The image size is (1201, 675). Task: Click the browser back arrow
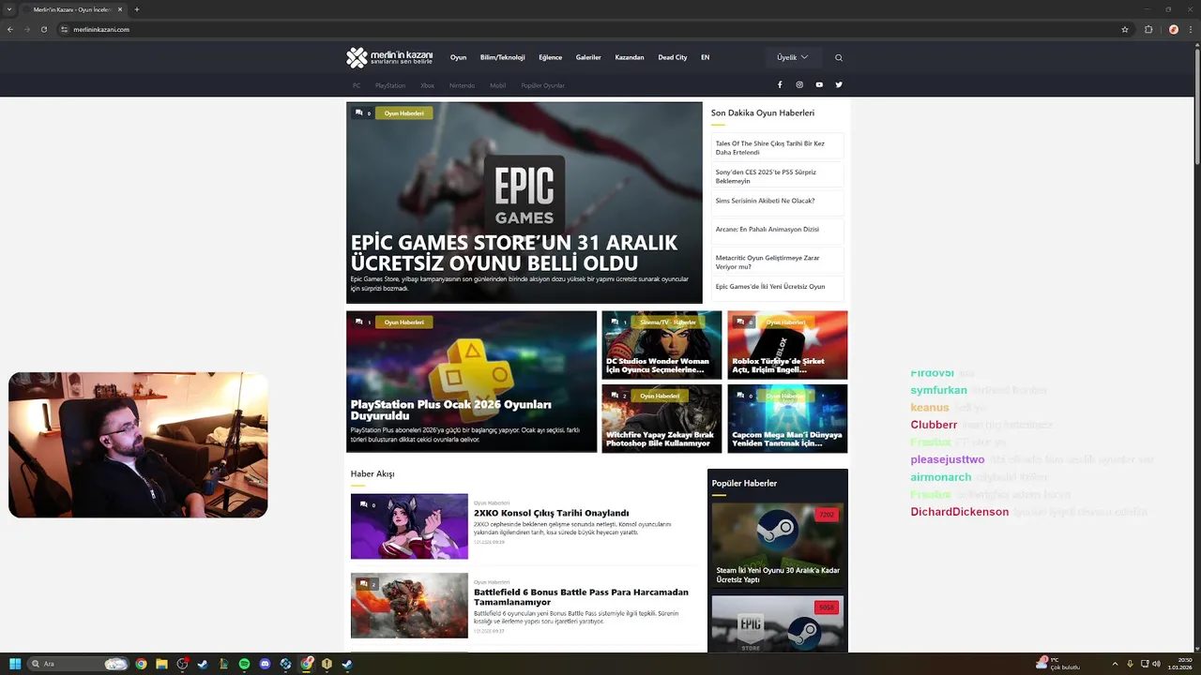click(10, 29)
